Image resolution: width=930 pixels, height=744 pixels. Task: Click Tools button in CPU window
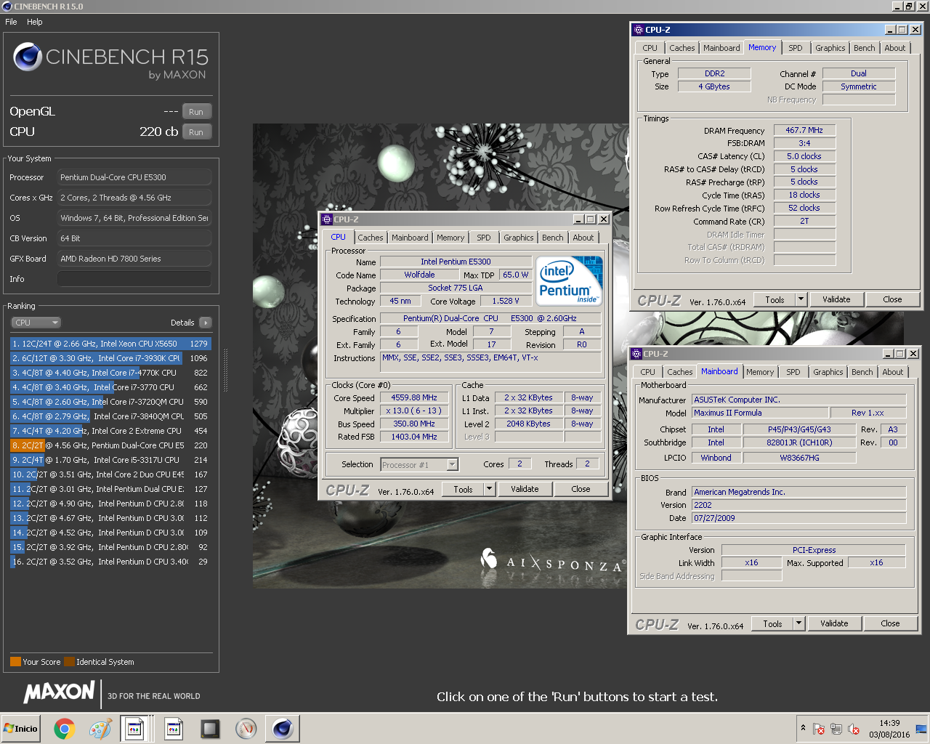point(464,490)
